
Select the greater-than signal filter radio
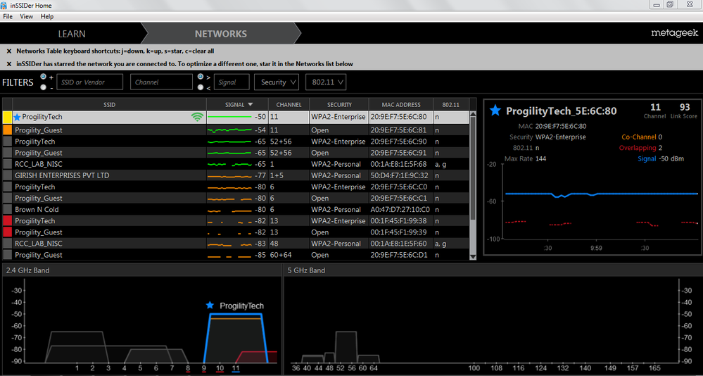click(201, 77)
